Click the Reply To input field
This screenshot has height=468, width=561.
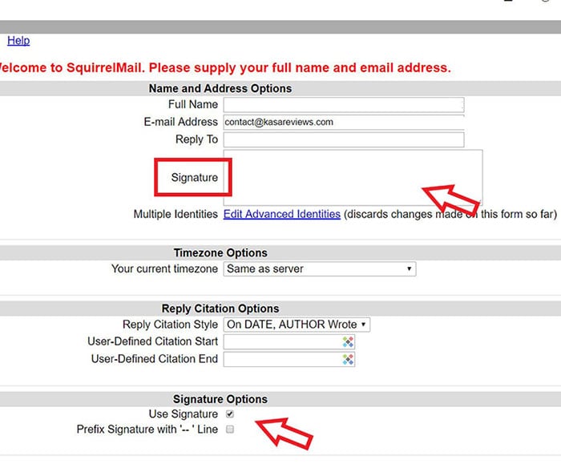(x=344, y=139)
